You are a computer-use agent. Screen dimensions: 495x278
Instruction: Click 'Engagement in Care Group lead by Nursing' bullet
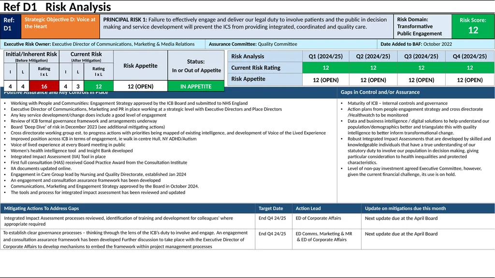tap(98, 175)
